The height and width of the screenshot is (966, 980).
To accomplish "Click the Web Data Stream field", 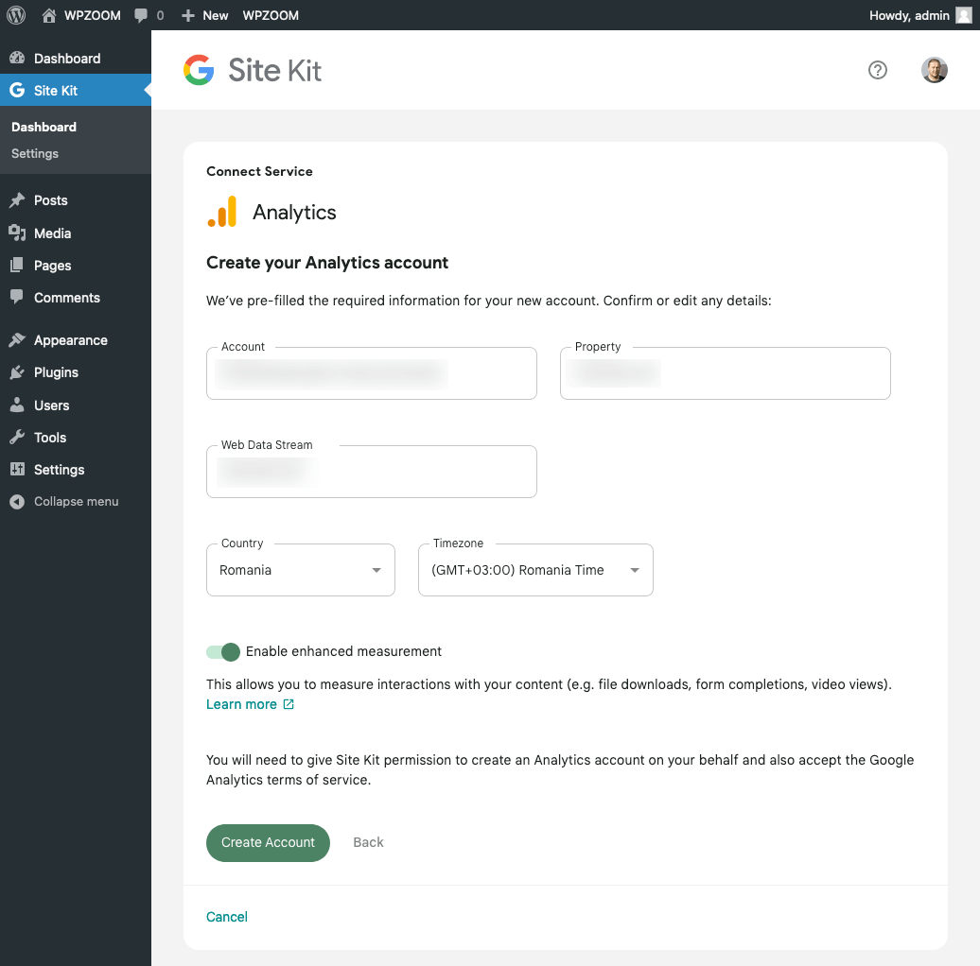I will point(371,471).
